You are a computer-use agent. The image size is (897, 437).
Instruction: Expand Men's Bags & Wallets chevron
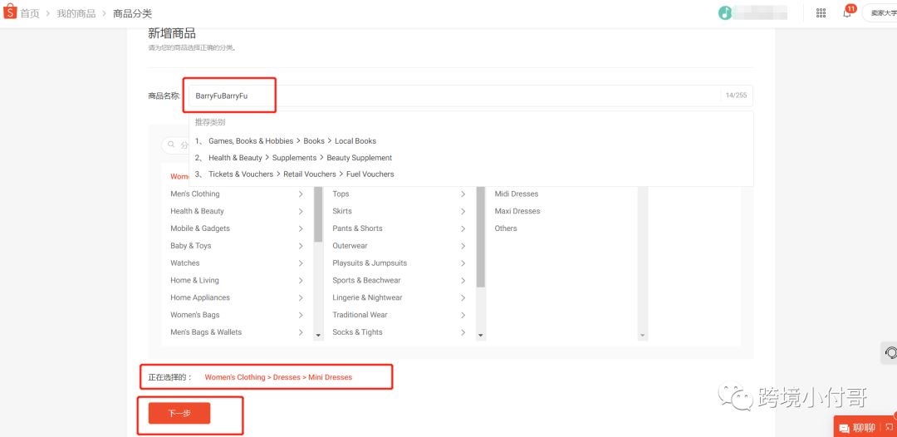301,331
